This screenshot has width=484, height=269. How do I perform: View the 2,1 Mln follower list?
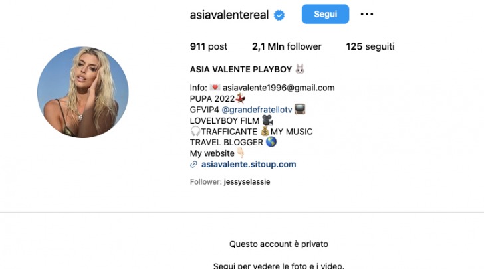287,46
